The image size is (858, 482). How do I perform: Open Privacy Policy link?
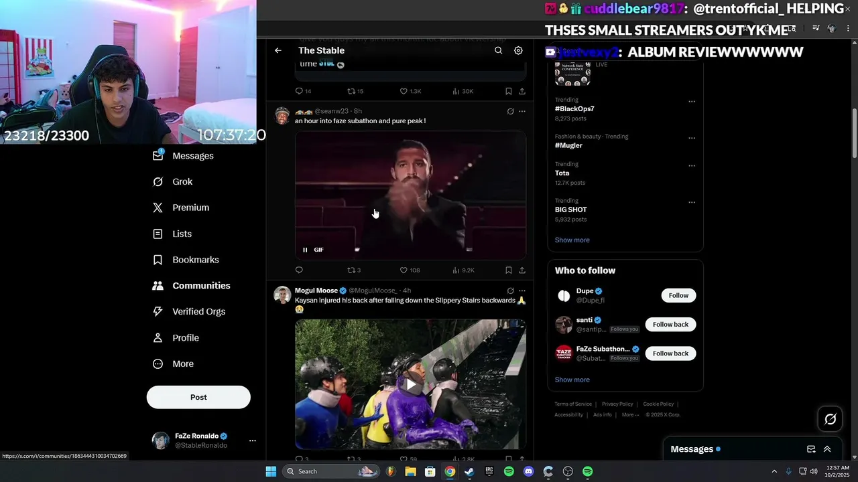[617, 404]
